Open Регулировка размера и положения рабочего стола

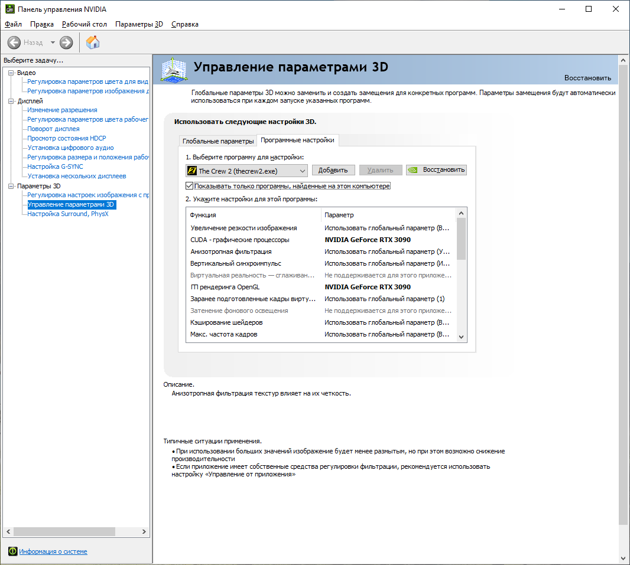[x=87, y=157]
